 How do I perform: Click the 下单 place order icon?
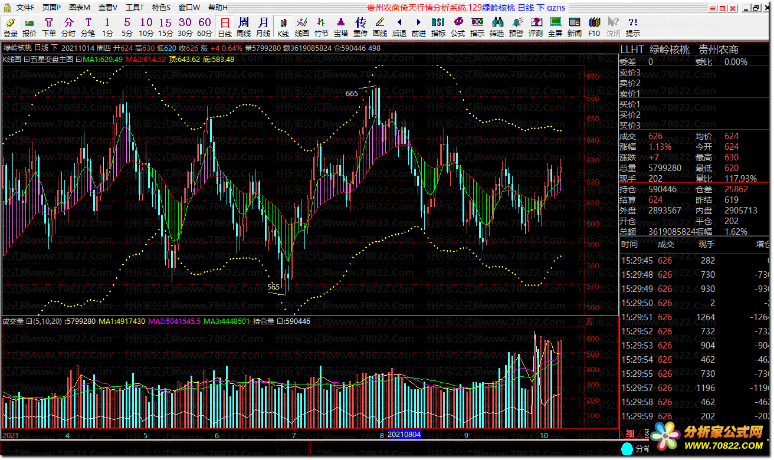[x=49, y=27]
